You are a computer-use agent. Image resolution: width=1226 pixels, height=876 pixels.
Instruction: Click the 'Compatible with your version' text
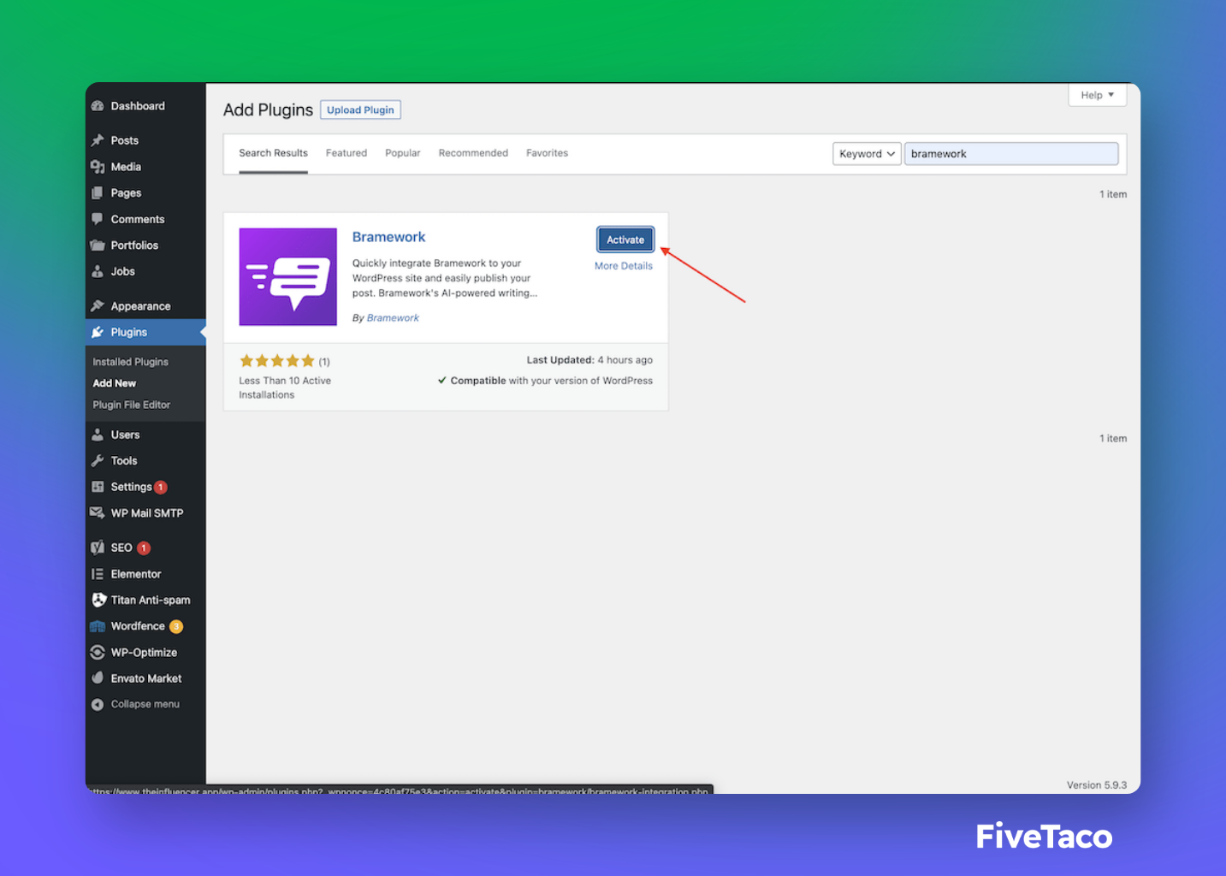coord(545,381)
